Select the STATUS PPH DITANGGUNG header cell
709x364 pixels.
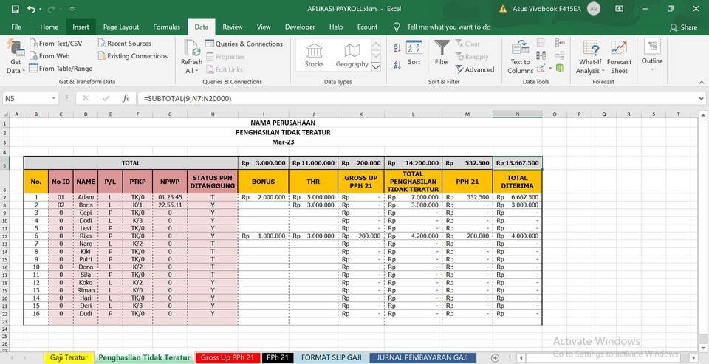pos(213,182)
